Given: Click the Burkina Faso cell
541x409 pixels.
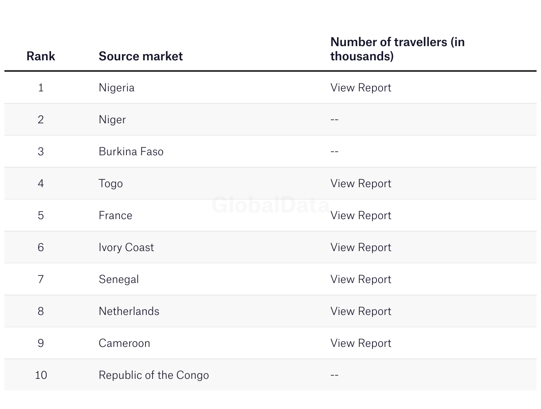Looking at the screenshot, I should pos(131,152).
